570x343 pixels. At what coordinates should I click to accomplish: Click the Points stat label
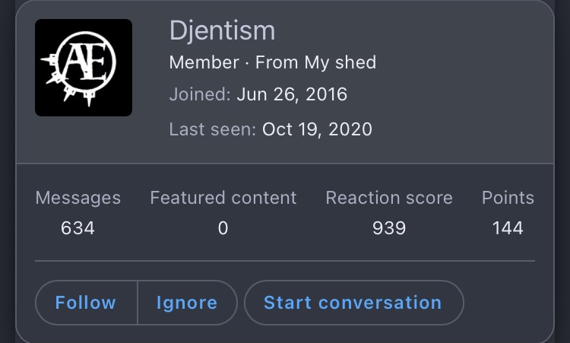click(508, 198)
